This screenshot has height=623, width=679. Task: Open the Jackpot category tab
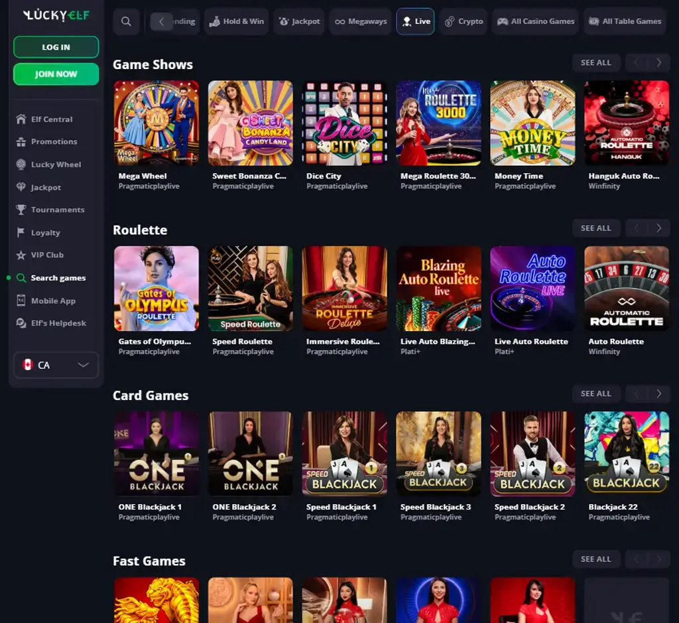(x=299, y=21)
